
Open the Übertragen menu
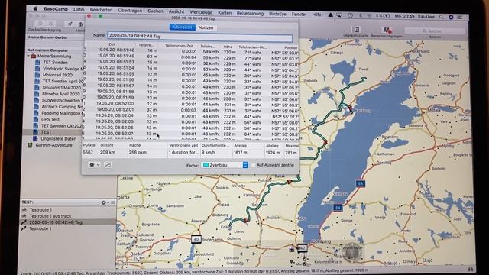130,11
